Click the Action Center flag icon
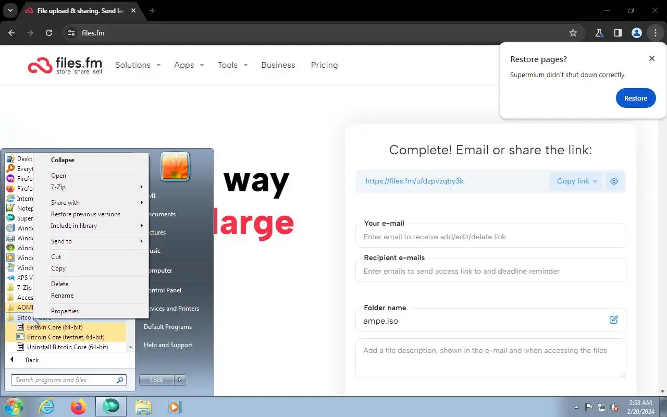Screen dimensions: 667x417 (589, 407)
